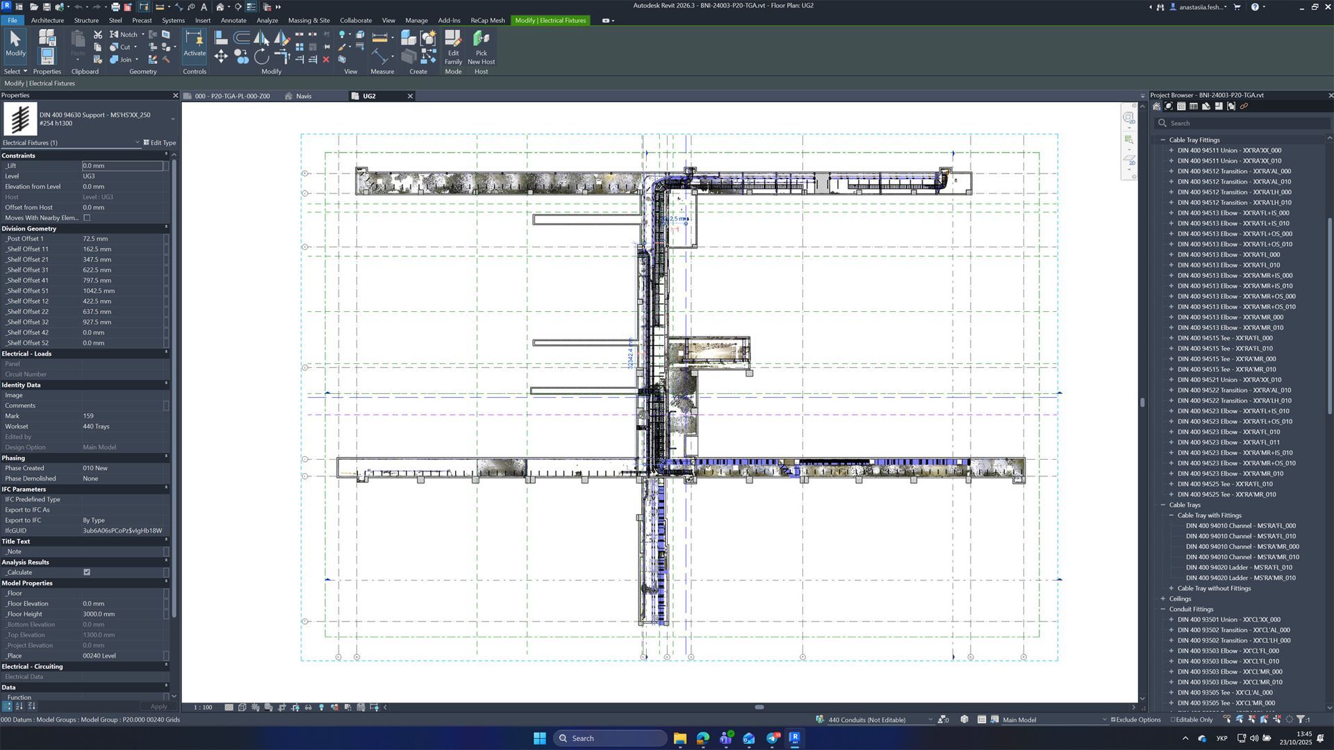Viewport: 1334px width, 750px height.
Task: Click the _Lift value input field
Action: pyautogui.click(x=122, y=166)
